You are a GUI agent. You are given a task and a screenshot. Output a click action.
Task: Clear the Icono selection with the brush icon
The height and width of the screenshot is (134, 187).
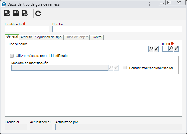click(176, 49)
